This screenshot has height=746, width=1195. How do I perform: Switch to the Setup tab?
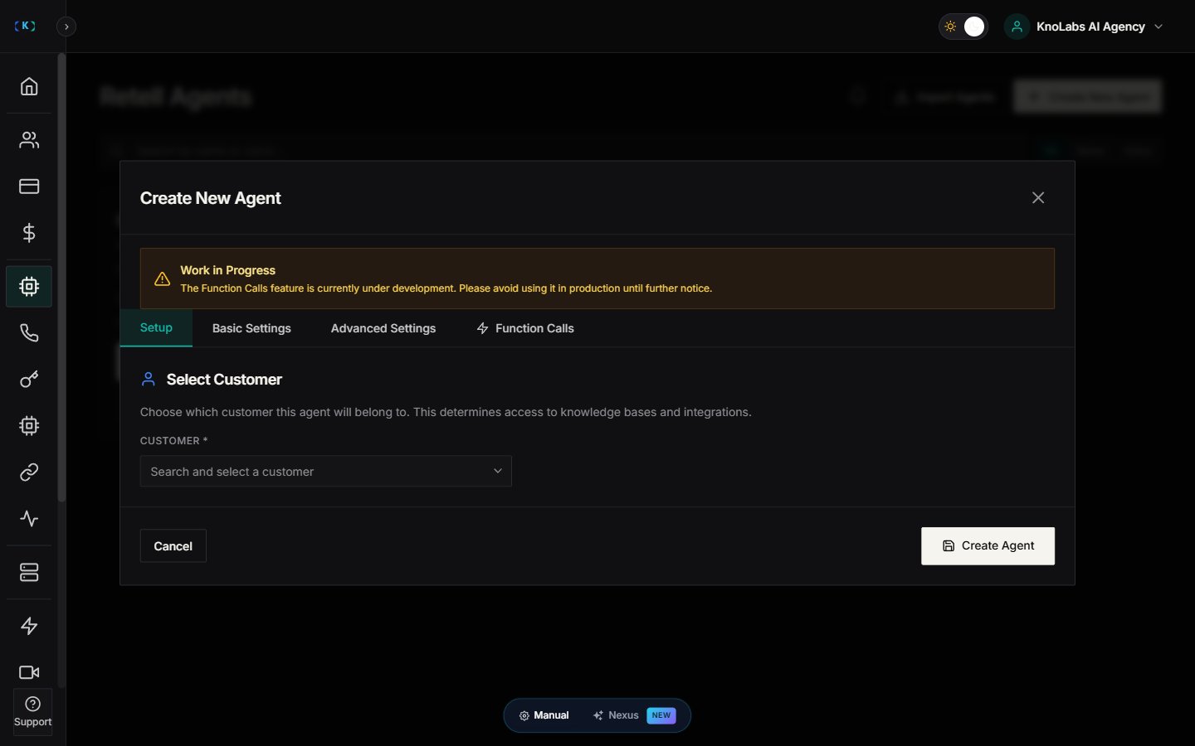pyautogui.click(x=156, y=327)
